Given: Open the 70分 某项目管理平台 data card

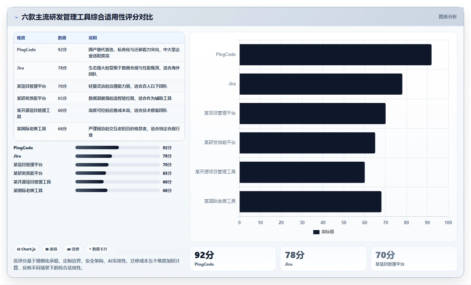Looking at the screenshot, I should click(414, 258).
